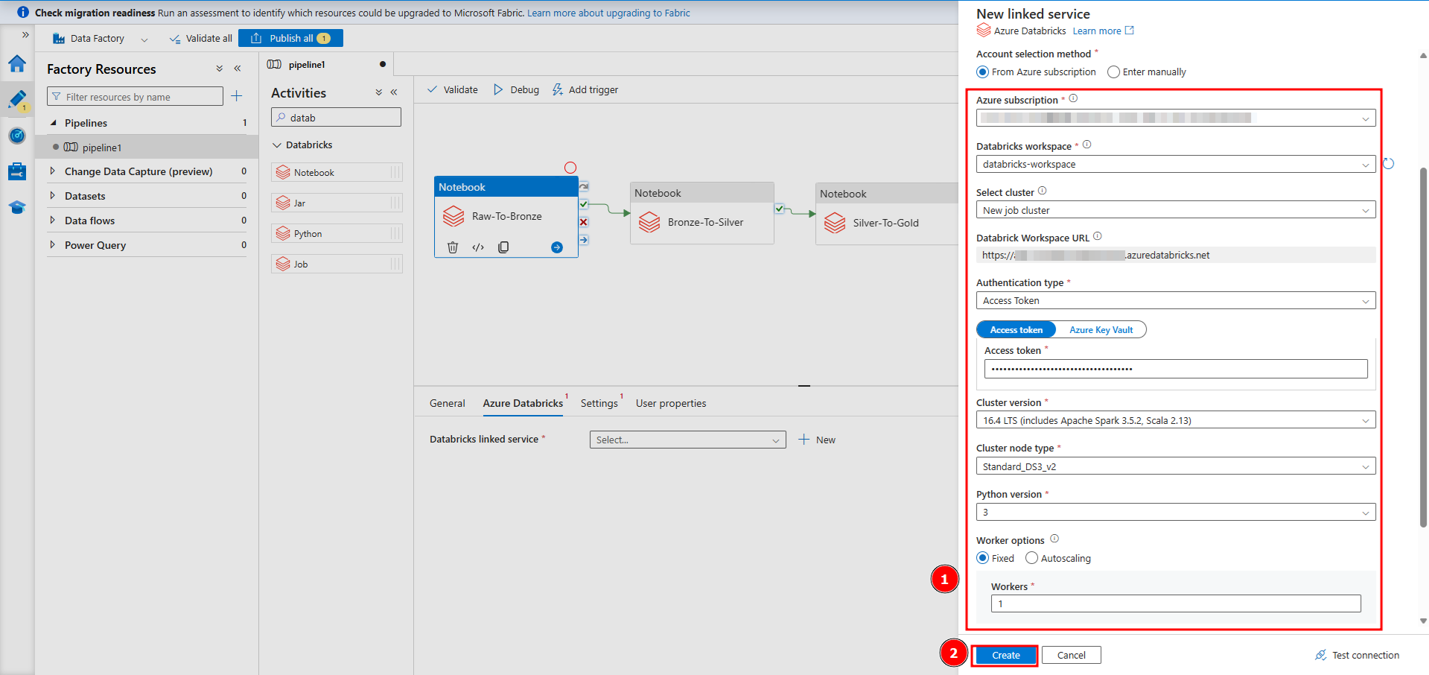View code of Raw-To-Bronze activity
1429x675 pixels.
(x=478, y=247)
